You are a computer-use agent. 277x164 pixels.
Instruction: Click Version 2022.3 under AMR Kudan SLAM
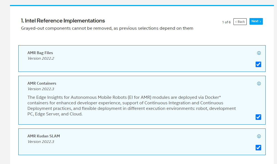click(x=41, y=142)
